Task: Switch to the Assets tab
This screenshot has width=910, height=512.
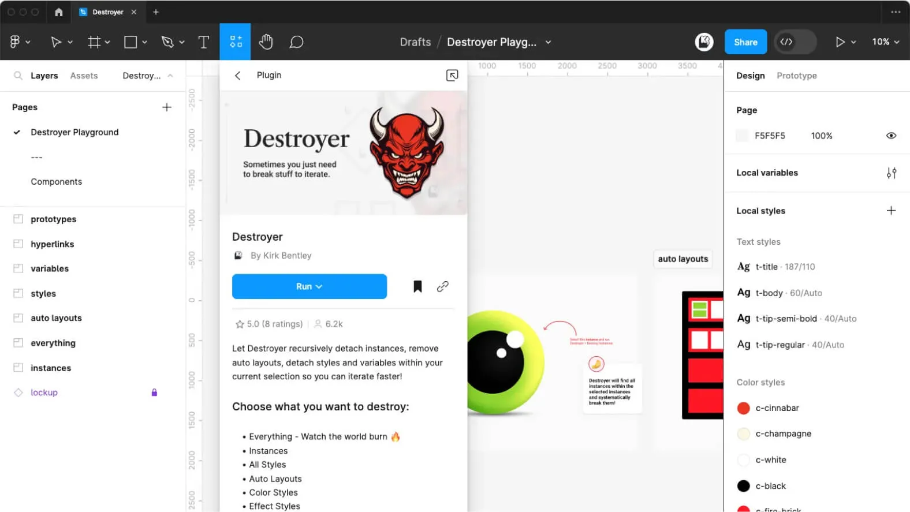Action: (x=84, y=76)
